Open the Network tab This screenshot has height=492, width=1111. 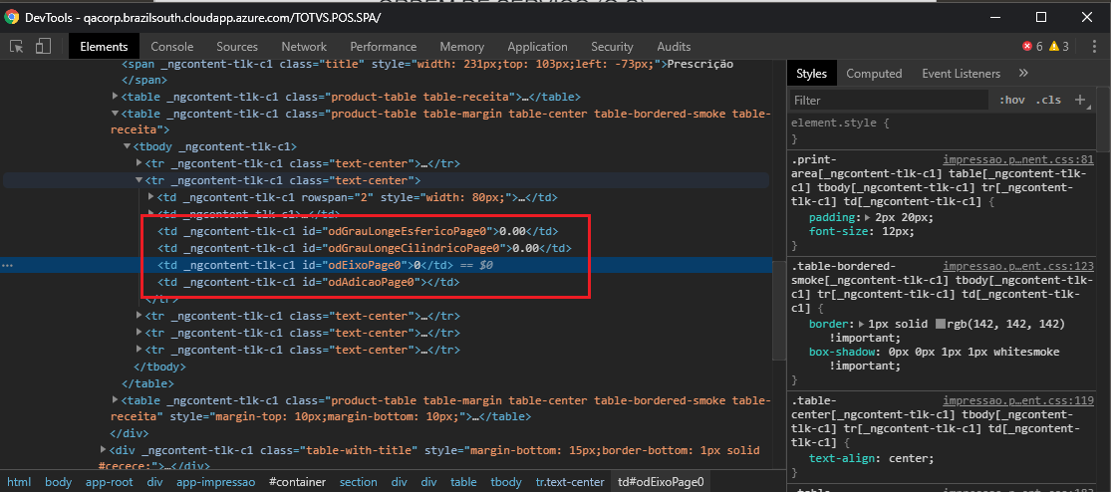pos(304,46)
